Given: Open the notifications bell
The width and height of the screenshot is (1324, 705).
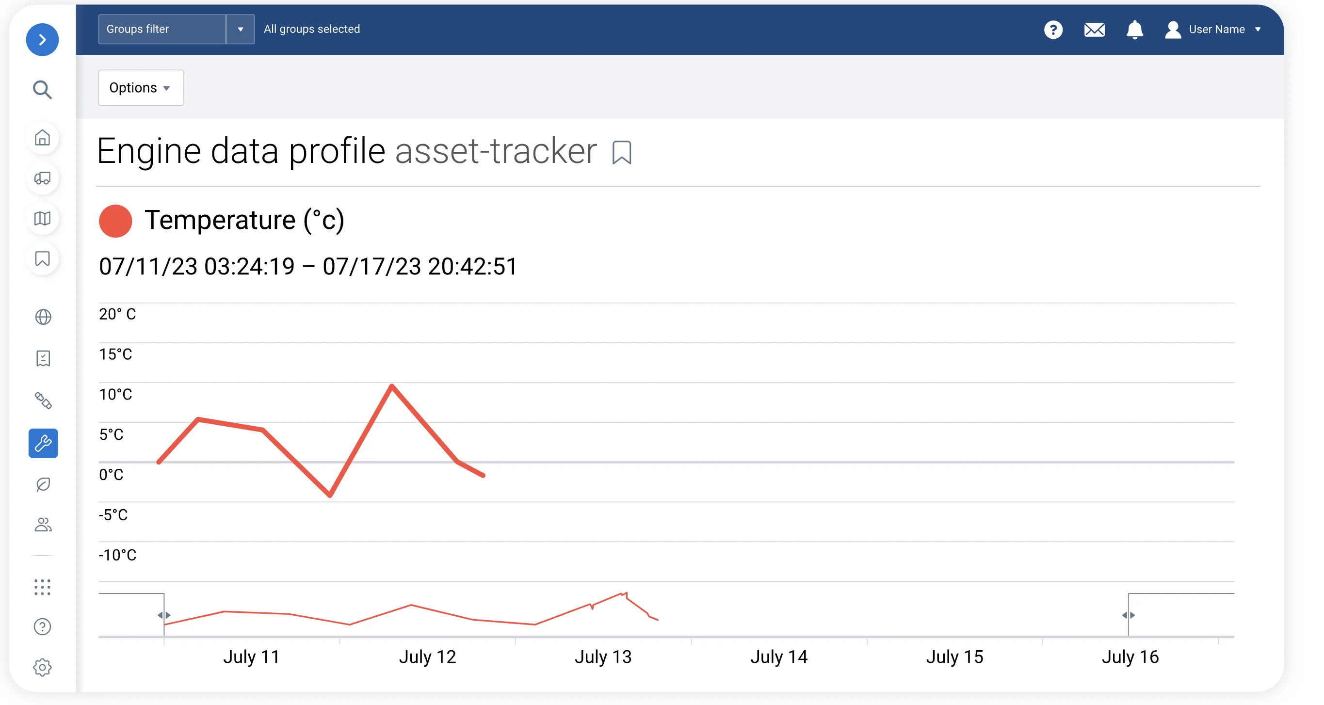Looking at the screenshot, I should click(1134, 30).
